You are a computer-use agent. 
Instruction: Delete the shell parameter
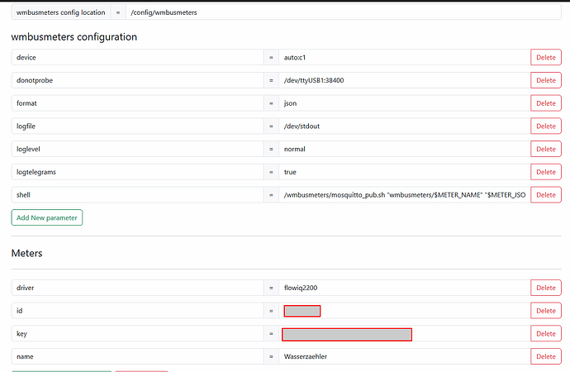coord(546,195)
